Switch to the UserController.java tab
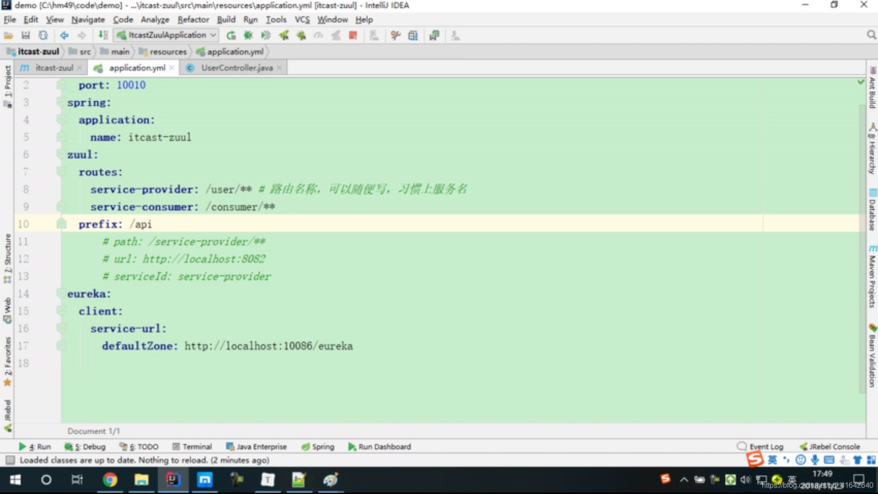The image size is (878, 494). pyautogui.click(x=237, y=68)
